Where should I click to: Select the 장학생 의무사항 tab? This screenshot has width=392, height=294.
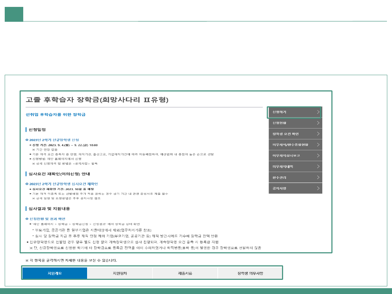[250, 273]
